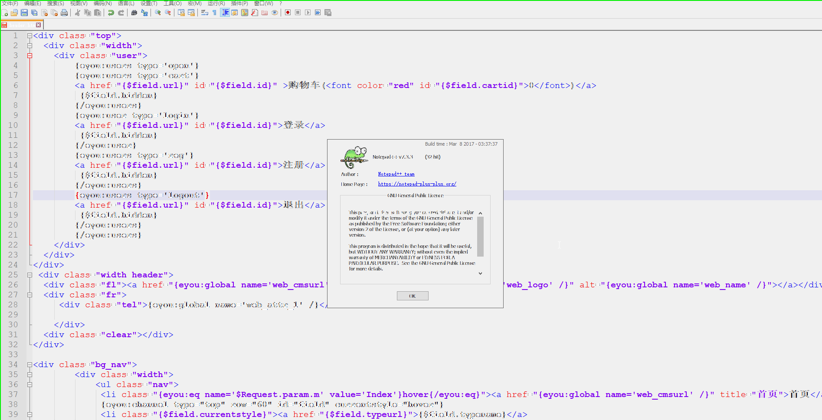The width and height of the screenshot is (822, 420).
Task: Click the licence scrollbar down arrow
Action: coord(480,273)
